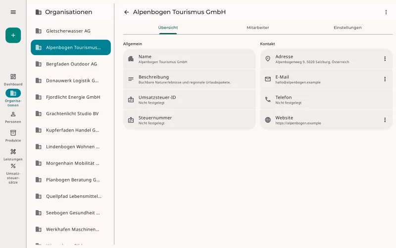This screenshot has width=396, height=248.
Task: Click the Grachtenlicht Studio building icon
Action: [x=39, y=114]
